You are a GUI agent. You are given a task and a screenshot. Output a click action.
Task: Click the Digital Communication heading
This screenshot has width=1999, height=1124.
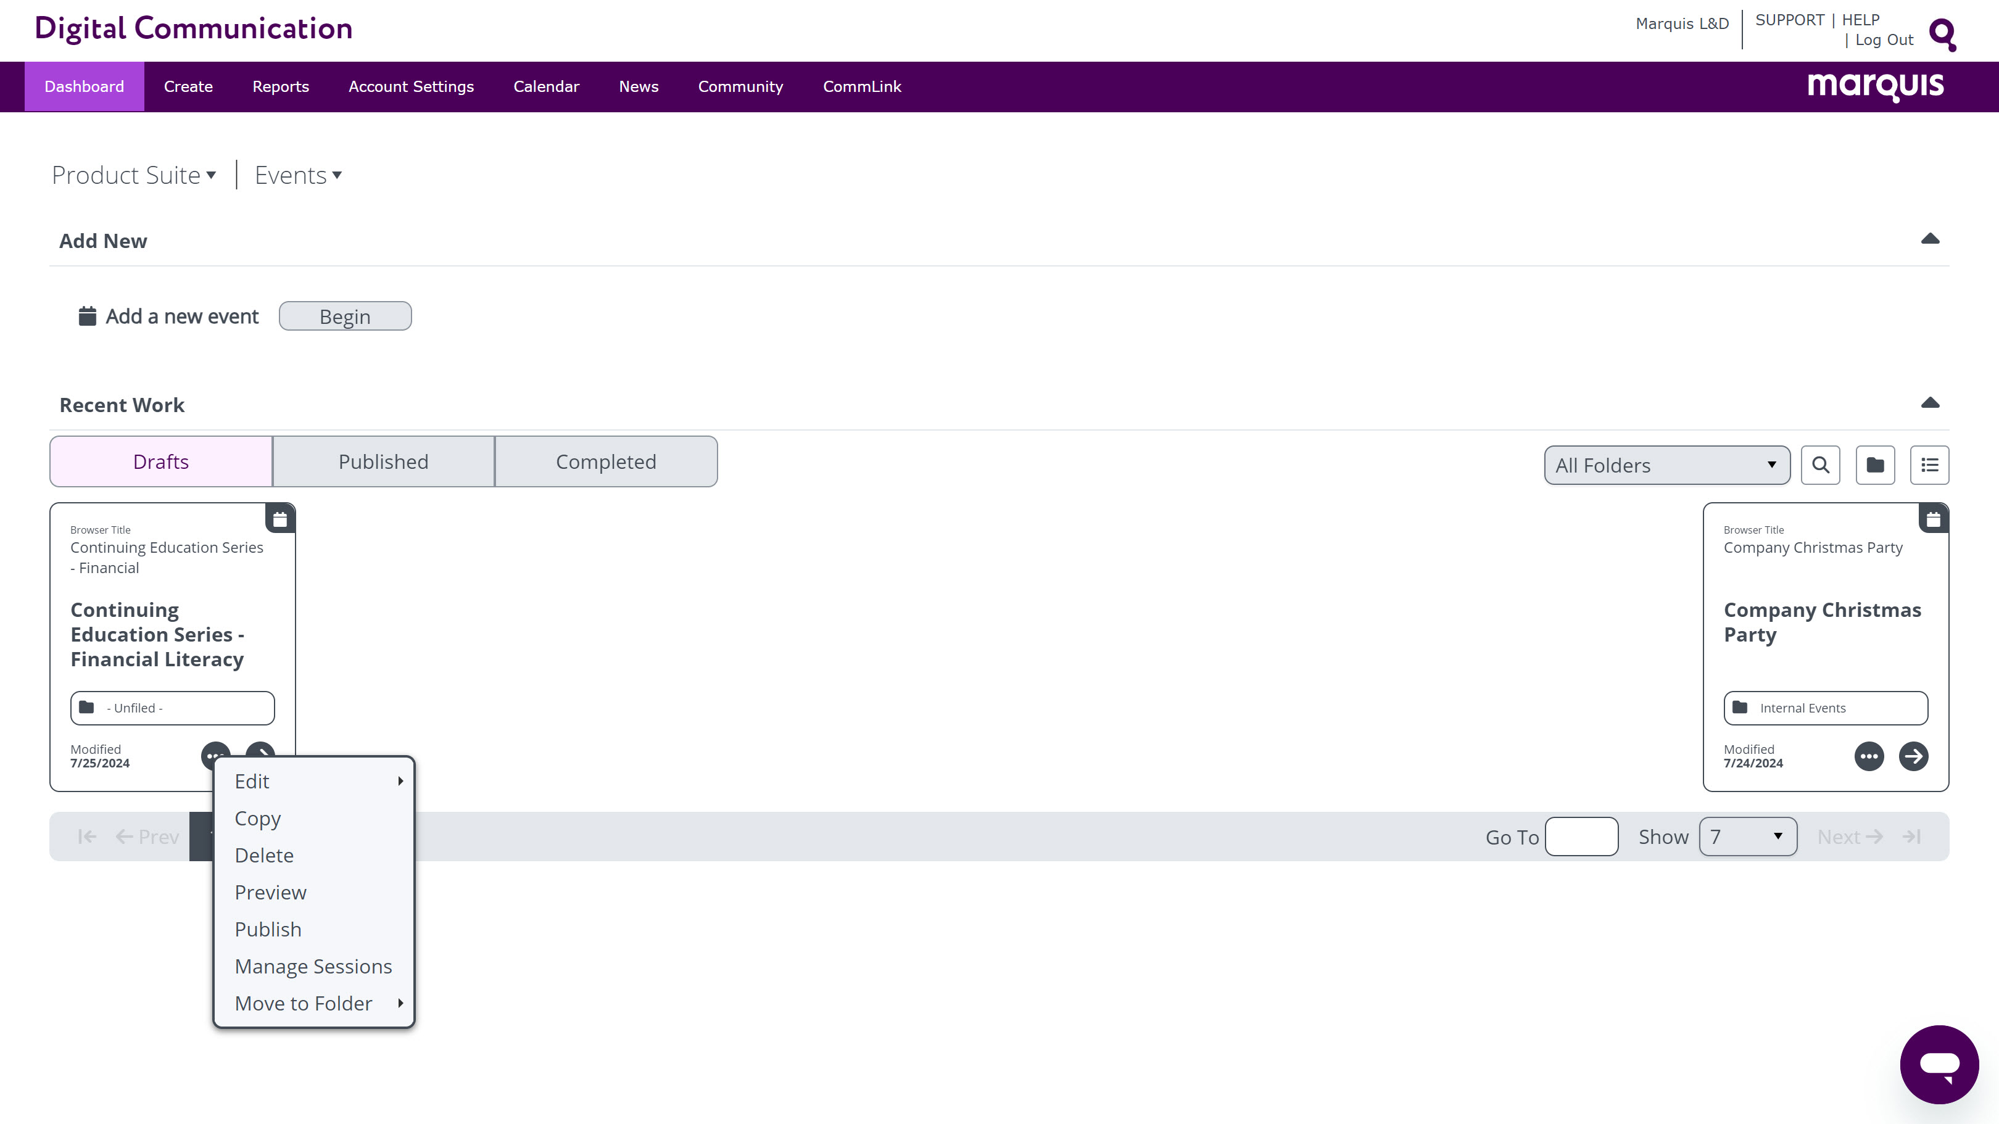pos(193,29)
